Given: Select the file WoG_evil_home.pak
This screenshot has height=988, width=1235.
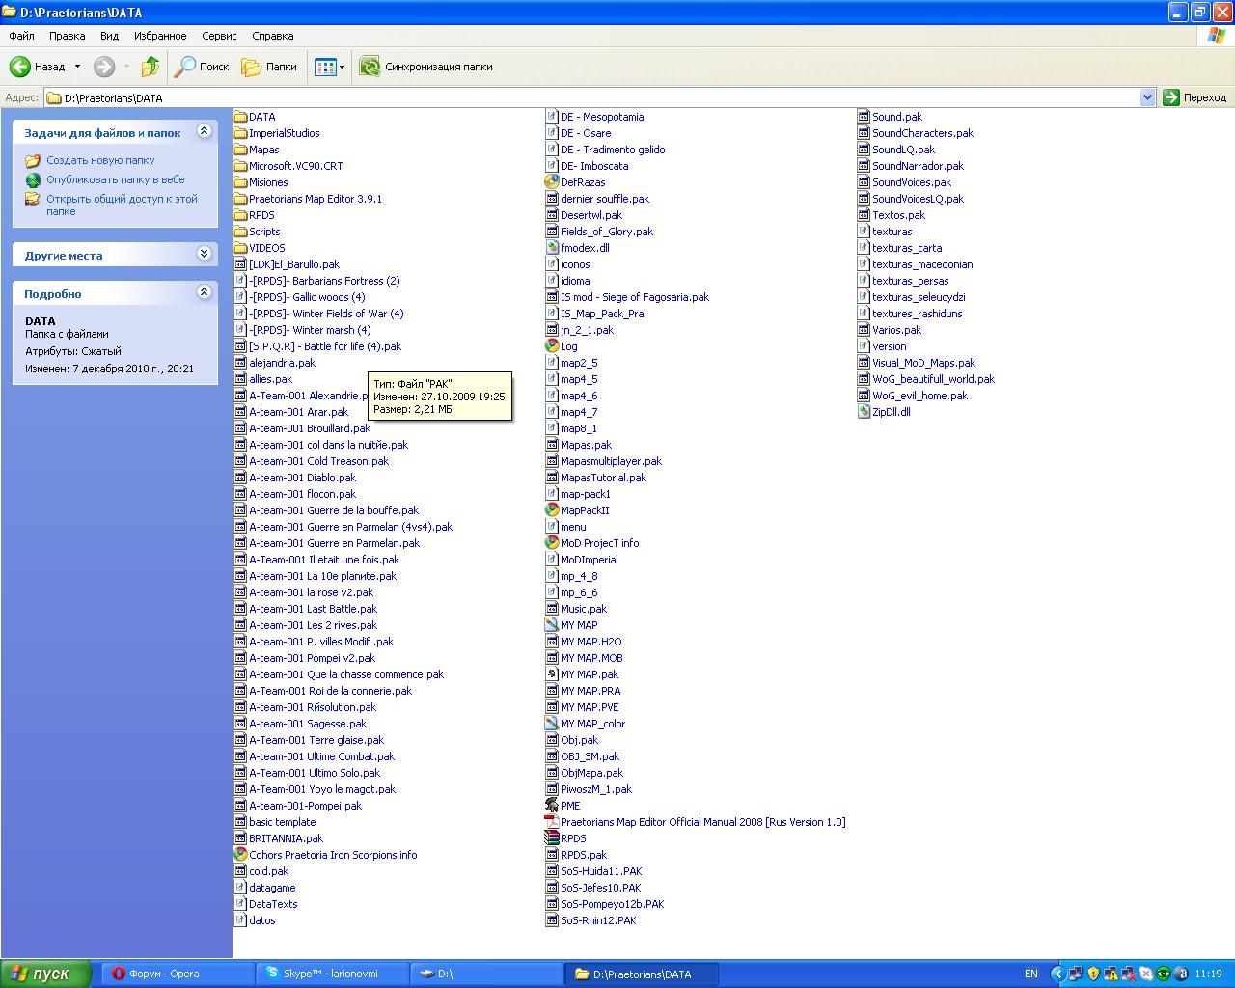Looking at the screenshot, I should [x=912, y=396].
